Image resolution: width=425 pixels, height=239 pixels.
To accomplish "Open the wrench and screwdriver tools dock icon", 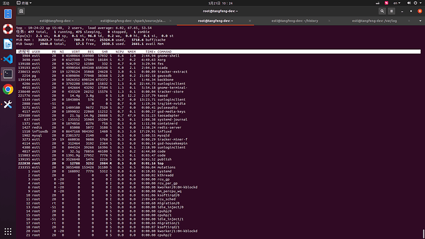I will click(8, 104).
